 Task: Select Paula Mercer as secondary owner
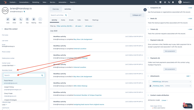[x=24, y=82]
